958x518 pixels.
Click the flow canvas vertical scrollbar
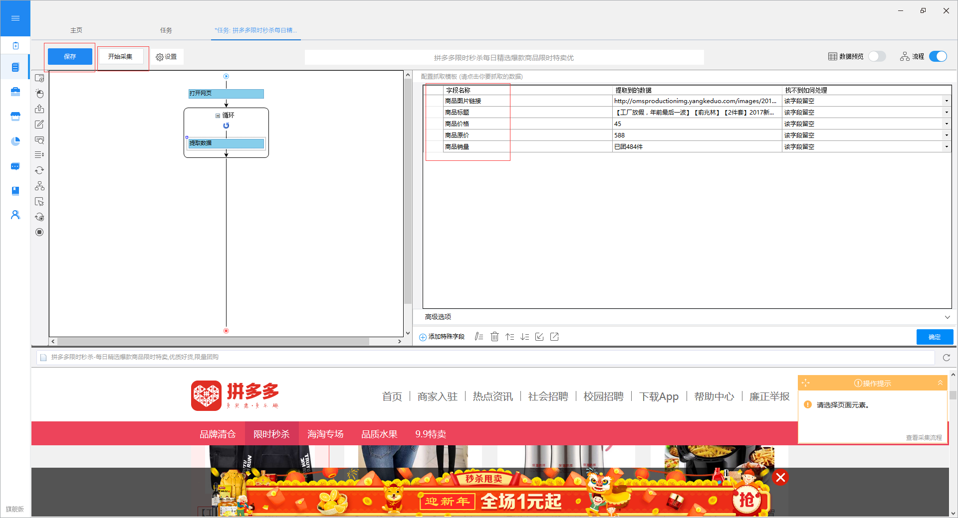coord(408,190)
